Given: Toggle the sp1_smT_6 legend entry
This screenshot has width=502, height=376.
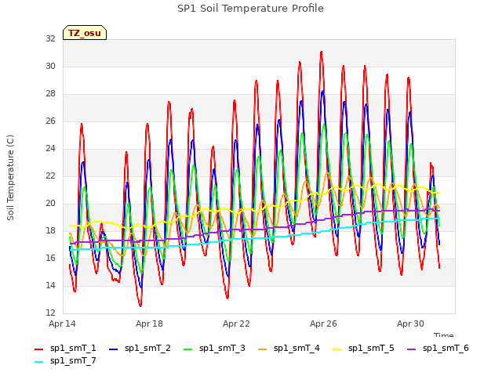Looking at the screenshot, I should coord(438,348).
